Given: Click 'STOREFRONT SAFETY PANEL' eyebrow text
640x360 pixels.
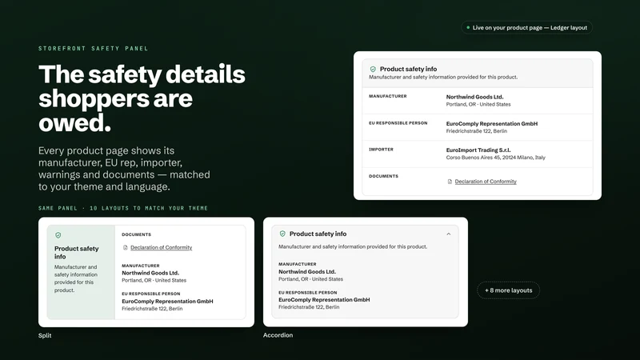Looking at the screenshot, I should tap(94, 49).
